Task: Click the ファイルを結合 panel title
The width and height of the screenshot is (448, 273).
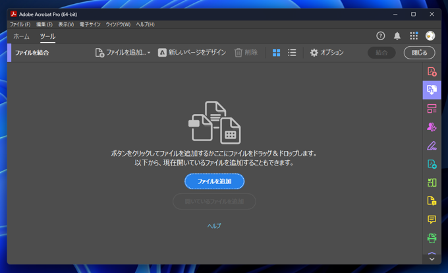Action: click(32, 53)
